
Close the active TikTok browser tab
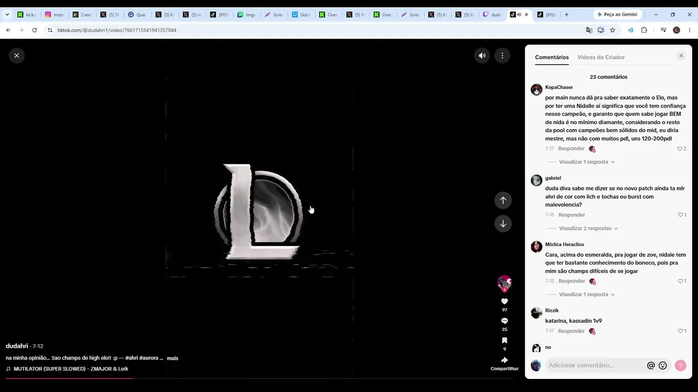[x=526, y=15]
